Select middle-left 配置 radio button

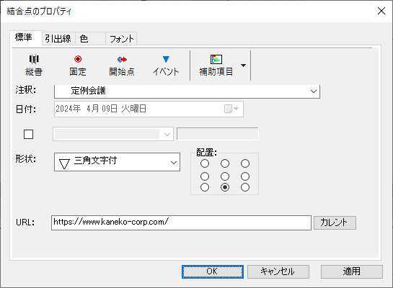[x=205, y=176]
